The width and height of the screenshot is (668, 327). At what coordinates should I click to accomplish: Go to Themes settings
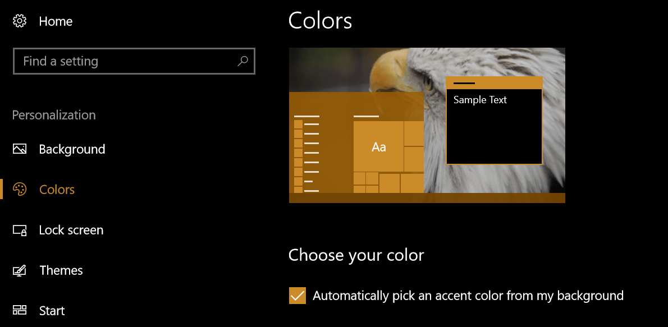coord(61,270)
